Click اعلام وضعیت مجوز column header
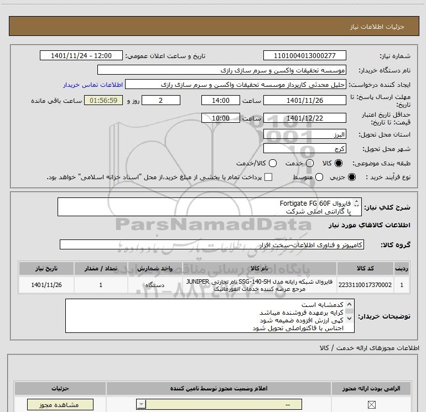 pos(219,389)
